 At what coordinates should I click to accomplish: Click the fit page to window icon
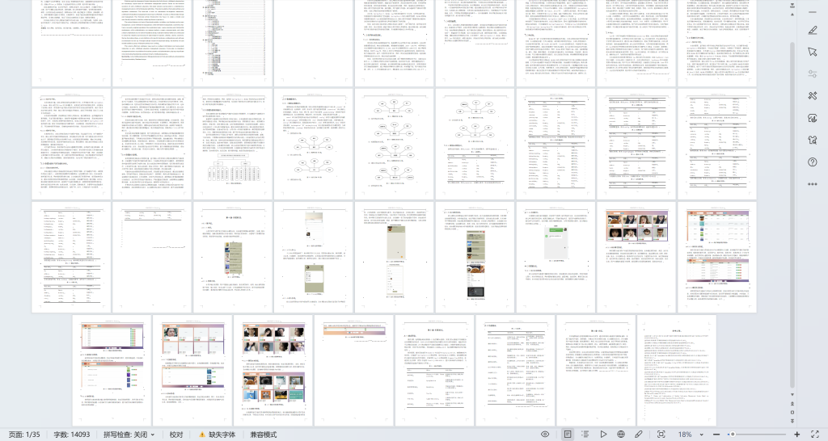pyautogui.click(x=661, y=435)
